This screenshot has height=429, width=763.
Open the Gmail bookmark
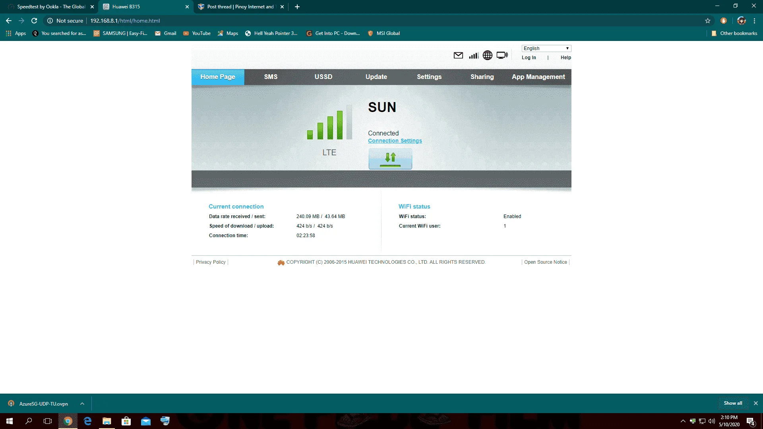pos(166,33)
